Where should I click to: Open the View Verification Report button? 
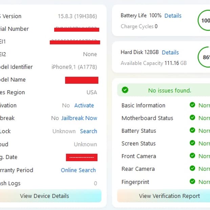(164, 196)
